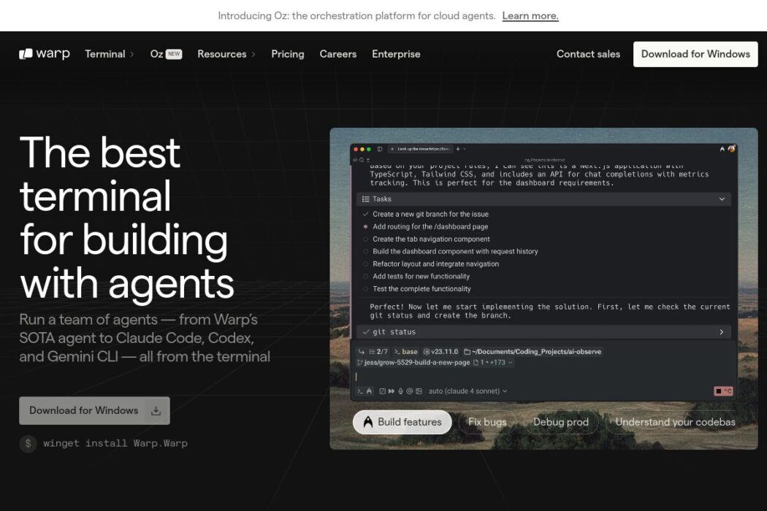Click the Tasks list icon in terminal
This screenshot has height=511, width=767.
click(365, 199)
